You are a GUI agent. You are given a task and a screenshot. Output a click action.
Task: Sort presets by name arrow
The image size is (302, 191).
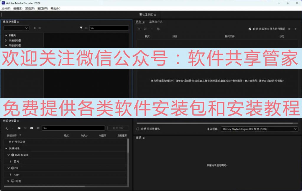pos(20,135)
